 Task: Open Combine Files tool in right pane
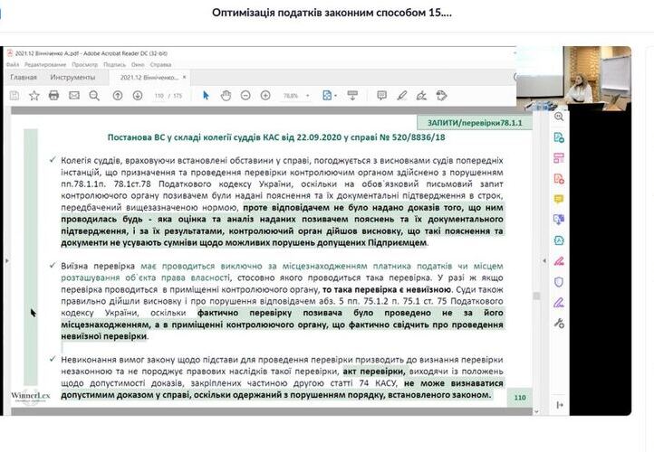559,220
